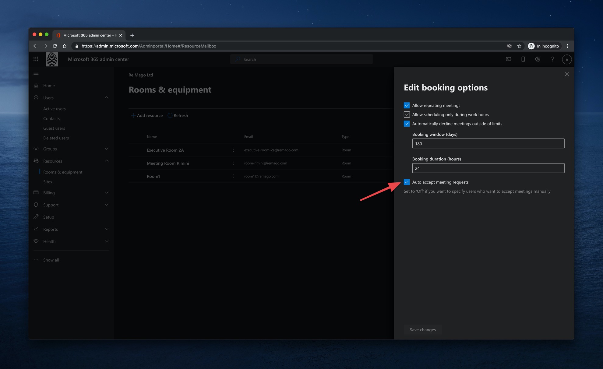The image size is (603, 369).
Task: Toggle the hamburger navigation menu
Action: [x=36, y=73]
